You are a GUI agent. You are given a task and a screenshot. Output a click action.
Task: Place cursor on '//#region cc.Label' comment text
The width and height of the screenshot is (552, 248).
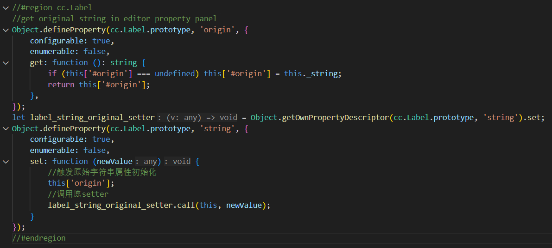tap(52, 8)
